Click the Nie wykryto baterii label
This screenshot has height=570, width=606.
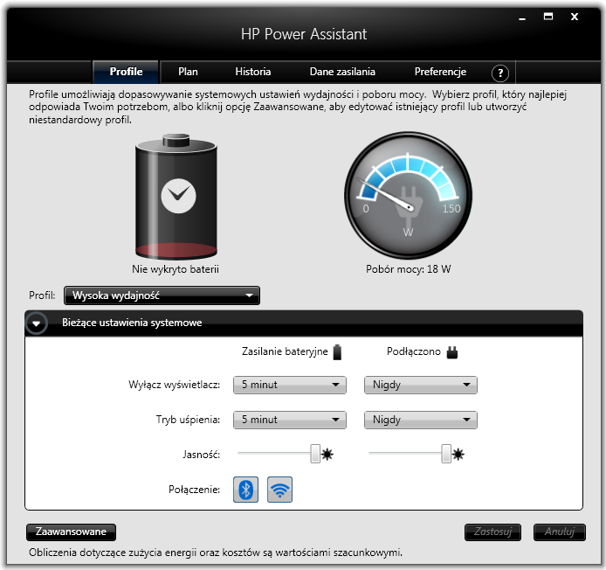[176, 269]
